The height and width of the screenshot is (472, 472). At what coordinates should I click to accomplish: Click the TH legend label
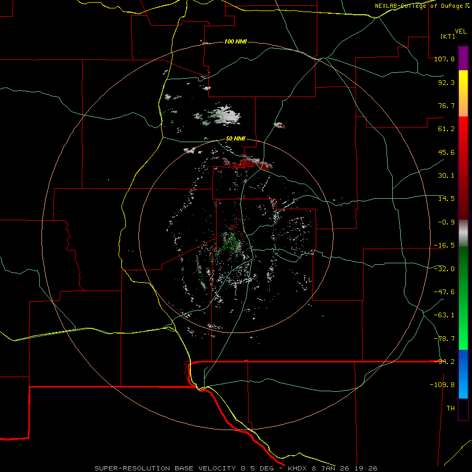[x=450, y=409]
